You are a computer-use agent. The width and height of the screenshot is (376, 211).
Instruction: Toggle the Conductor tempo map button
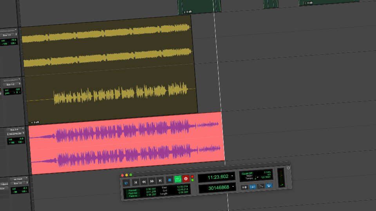[269, 185]
